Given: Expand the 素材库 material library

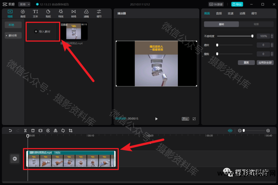Looking at the screenshot, I should [x=13, y=35].
